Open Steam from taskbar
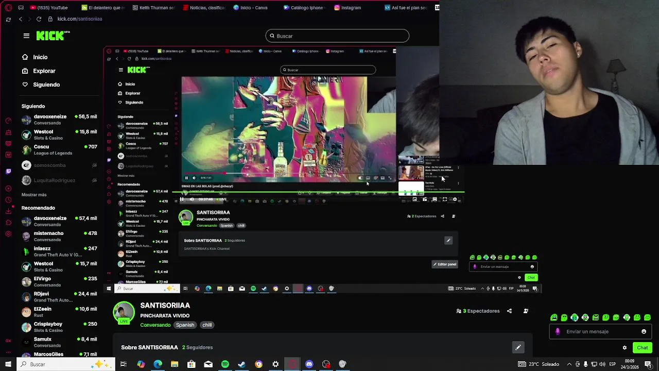659x371 pixels. coord(241,364)
